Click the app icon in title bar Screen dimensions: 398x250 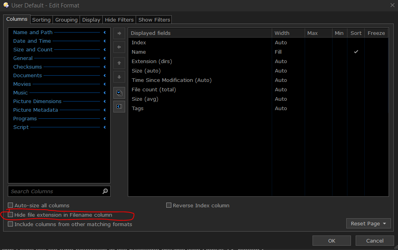point(6,5)
